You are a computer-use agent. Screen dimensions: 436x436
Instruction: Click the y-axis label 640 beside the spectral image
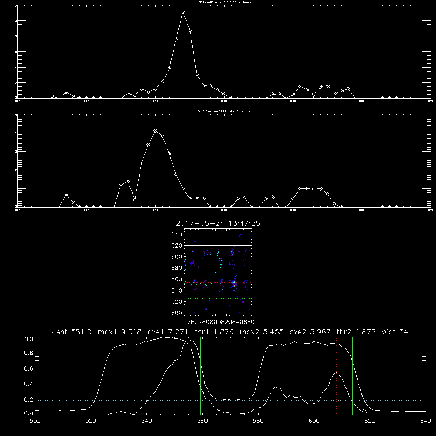coord(177,234)
